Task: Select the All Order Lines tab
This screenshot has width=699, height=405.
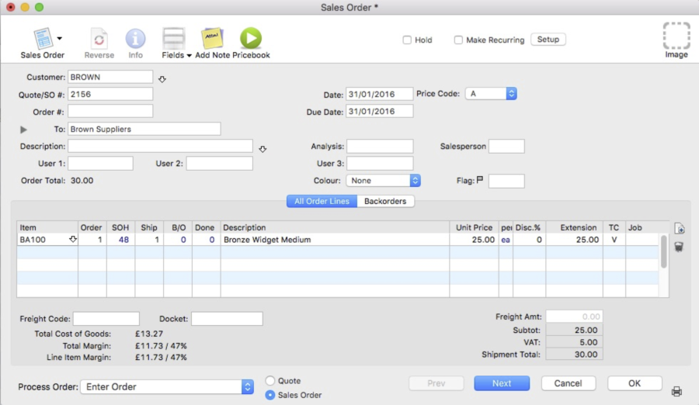Action: [x=322, y=202]
